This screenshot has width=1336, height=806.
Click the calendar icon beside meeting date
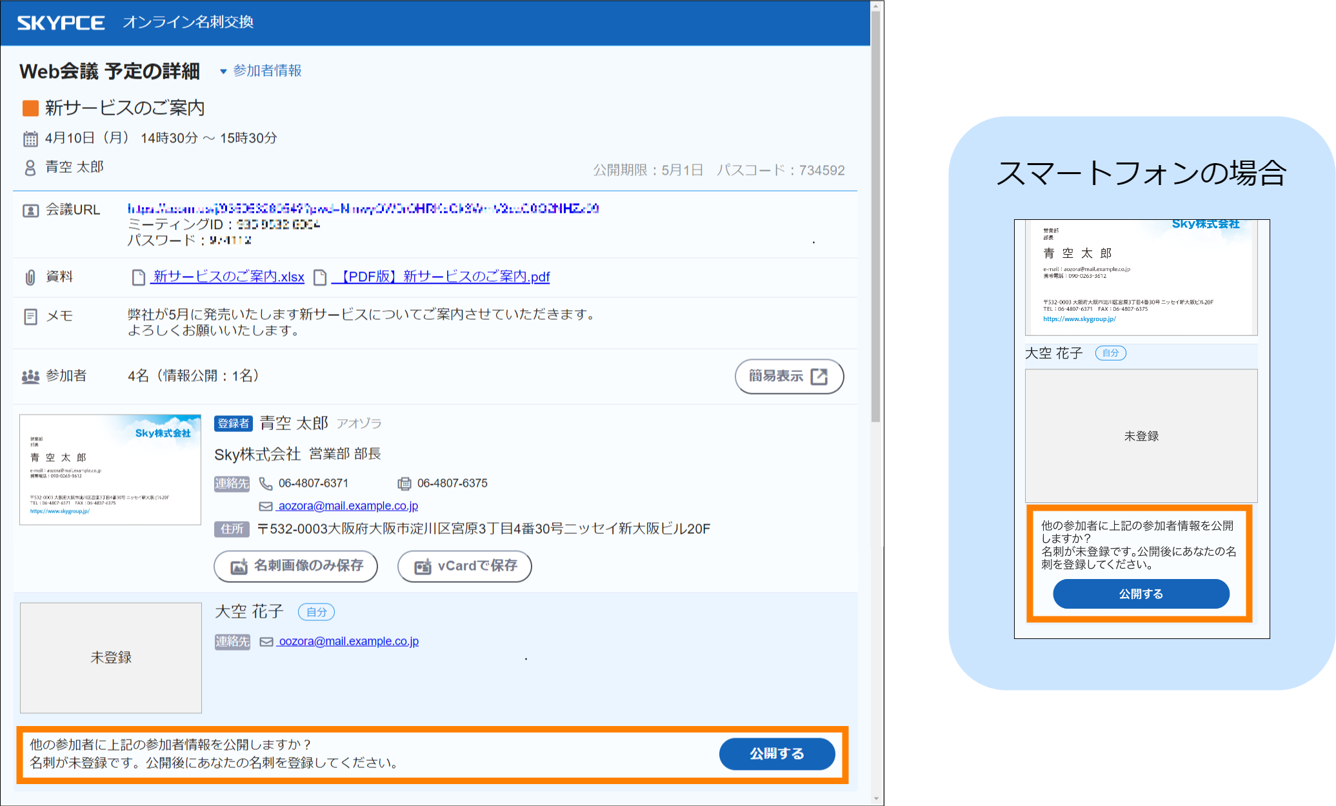point(30,139)
